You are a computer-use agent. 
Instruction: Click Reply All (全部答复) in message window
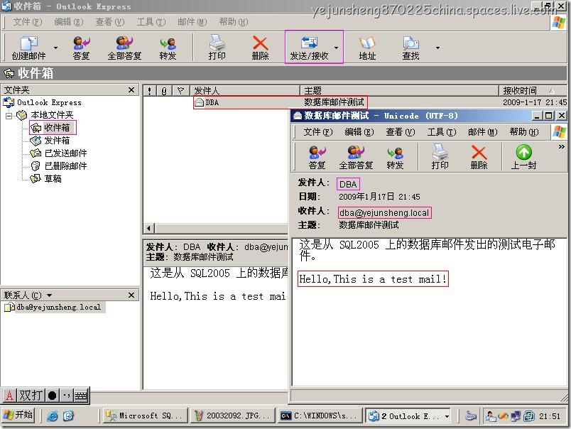[356, 158]
